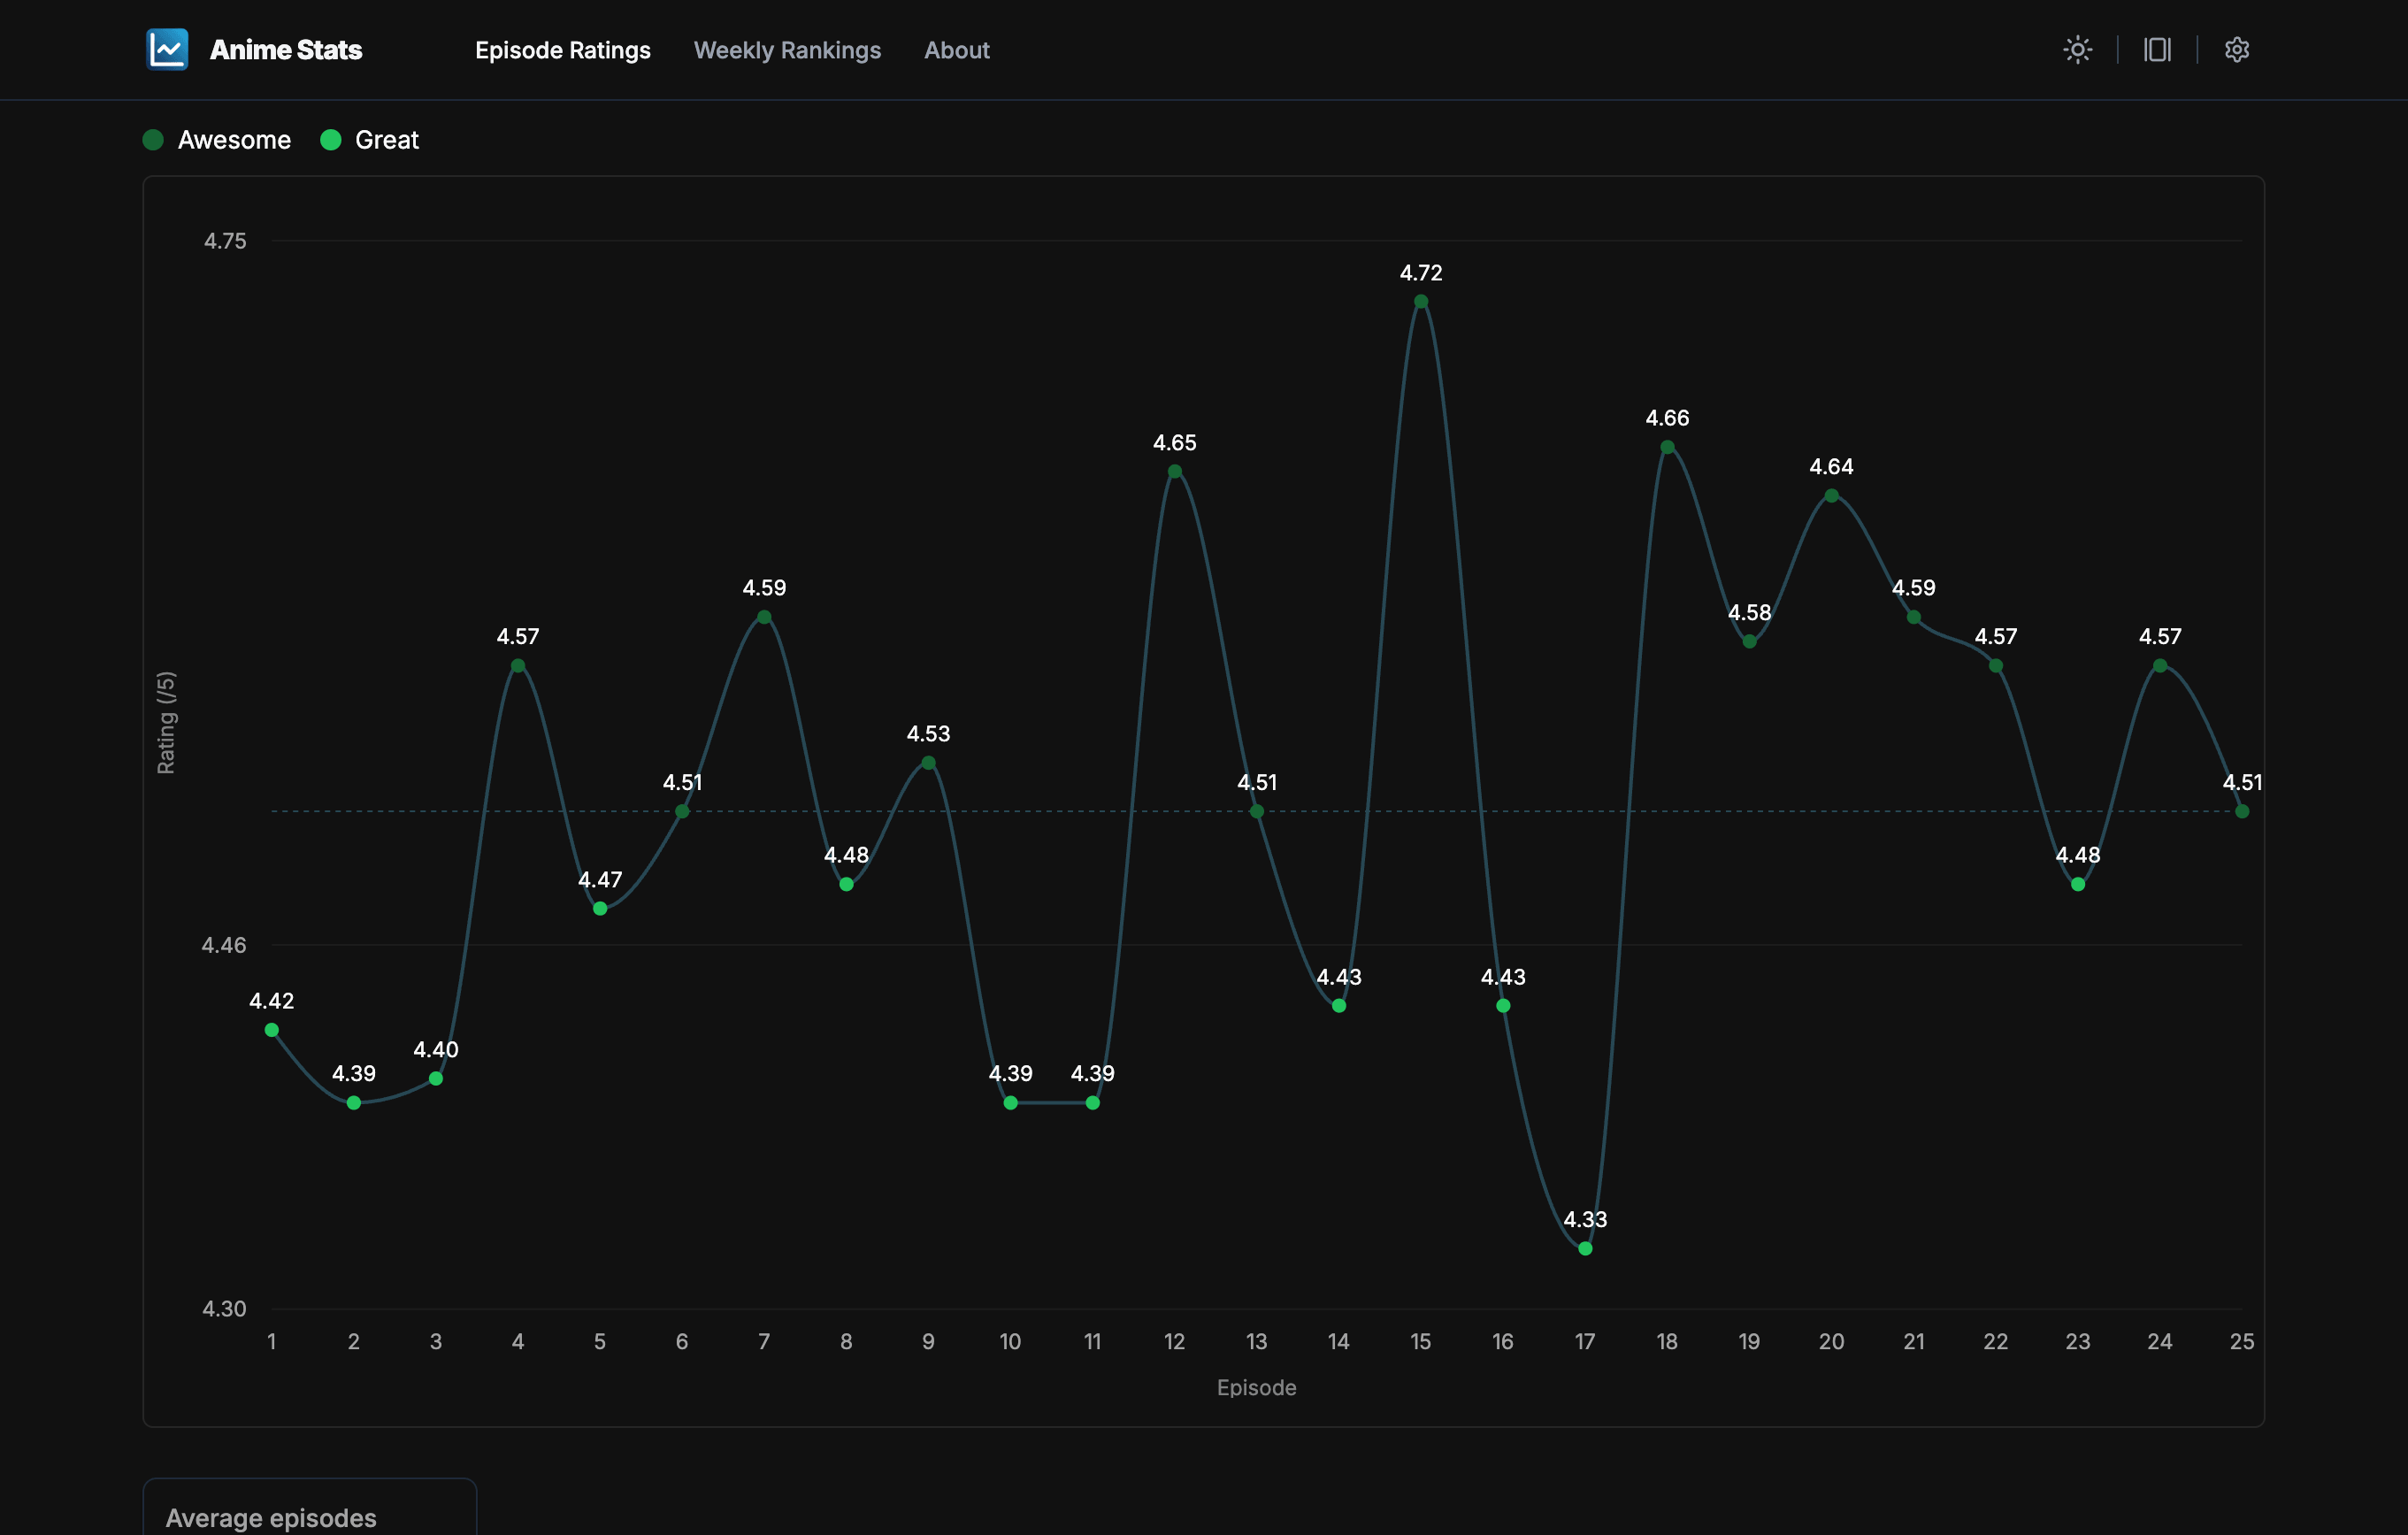Click episode 7 data point 4.59
Viewport: 2408px width, 1535px height.
(x=764, y=617)
